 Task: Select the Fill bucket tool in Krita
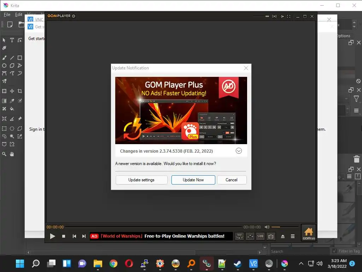[x=12, y=109]
